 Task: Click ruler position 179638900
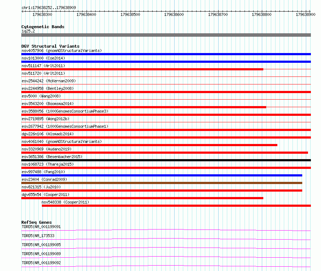[x=305, y=14]
